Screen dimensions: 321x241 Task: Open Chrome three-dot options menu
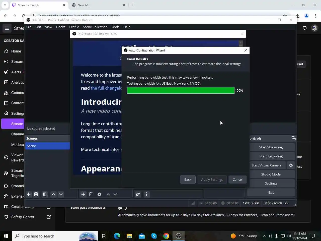tap(315, 16)
